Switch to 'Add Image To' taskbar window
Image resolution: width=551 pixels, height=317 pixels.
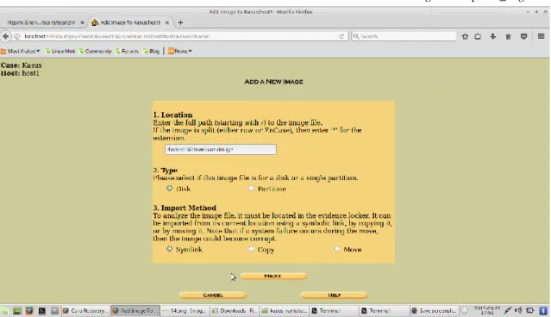click(x=135, y=311)
